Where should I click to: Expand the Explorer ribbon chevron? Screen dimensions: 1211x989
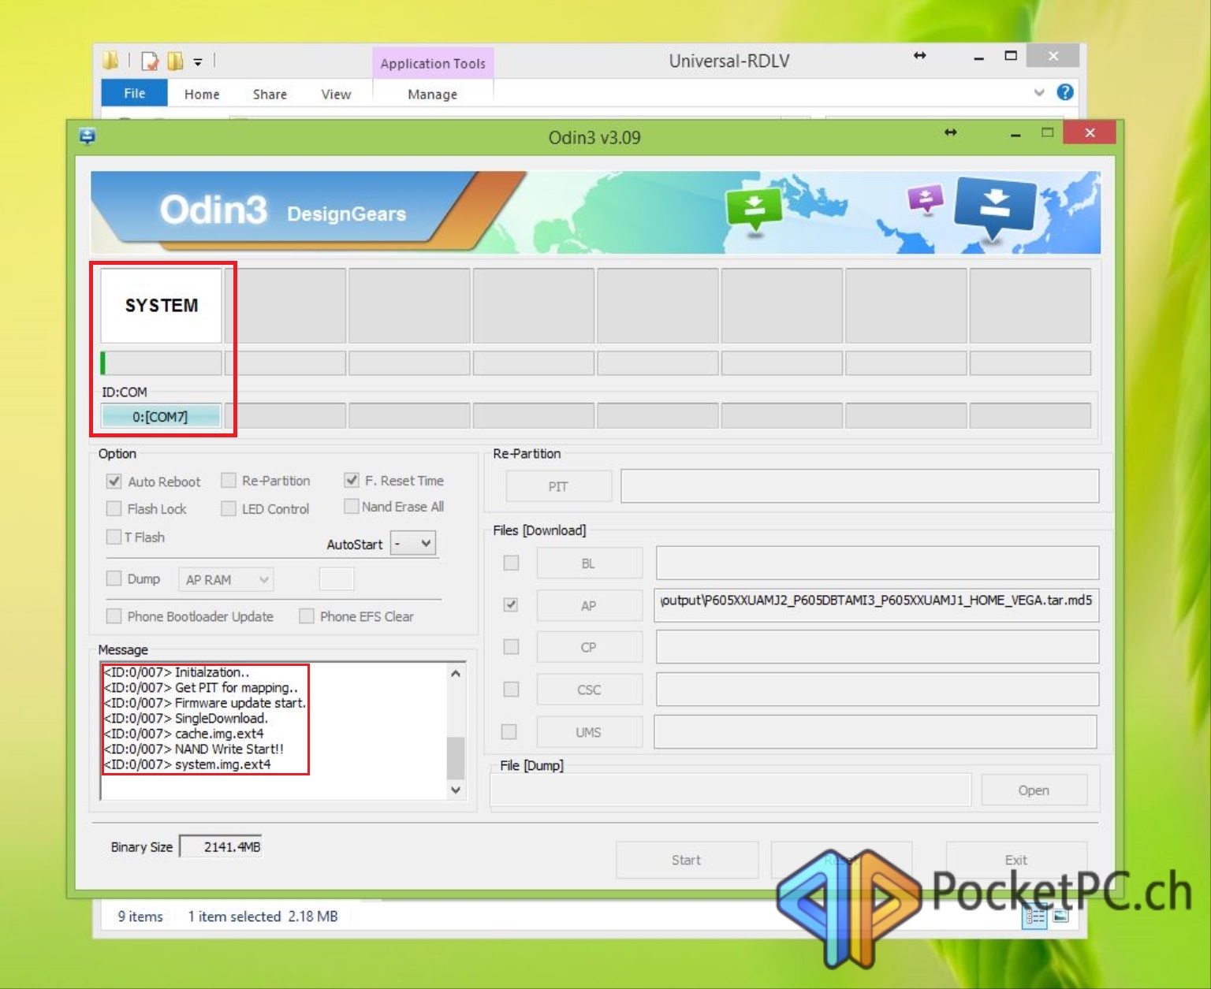(1039, 92)
